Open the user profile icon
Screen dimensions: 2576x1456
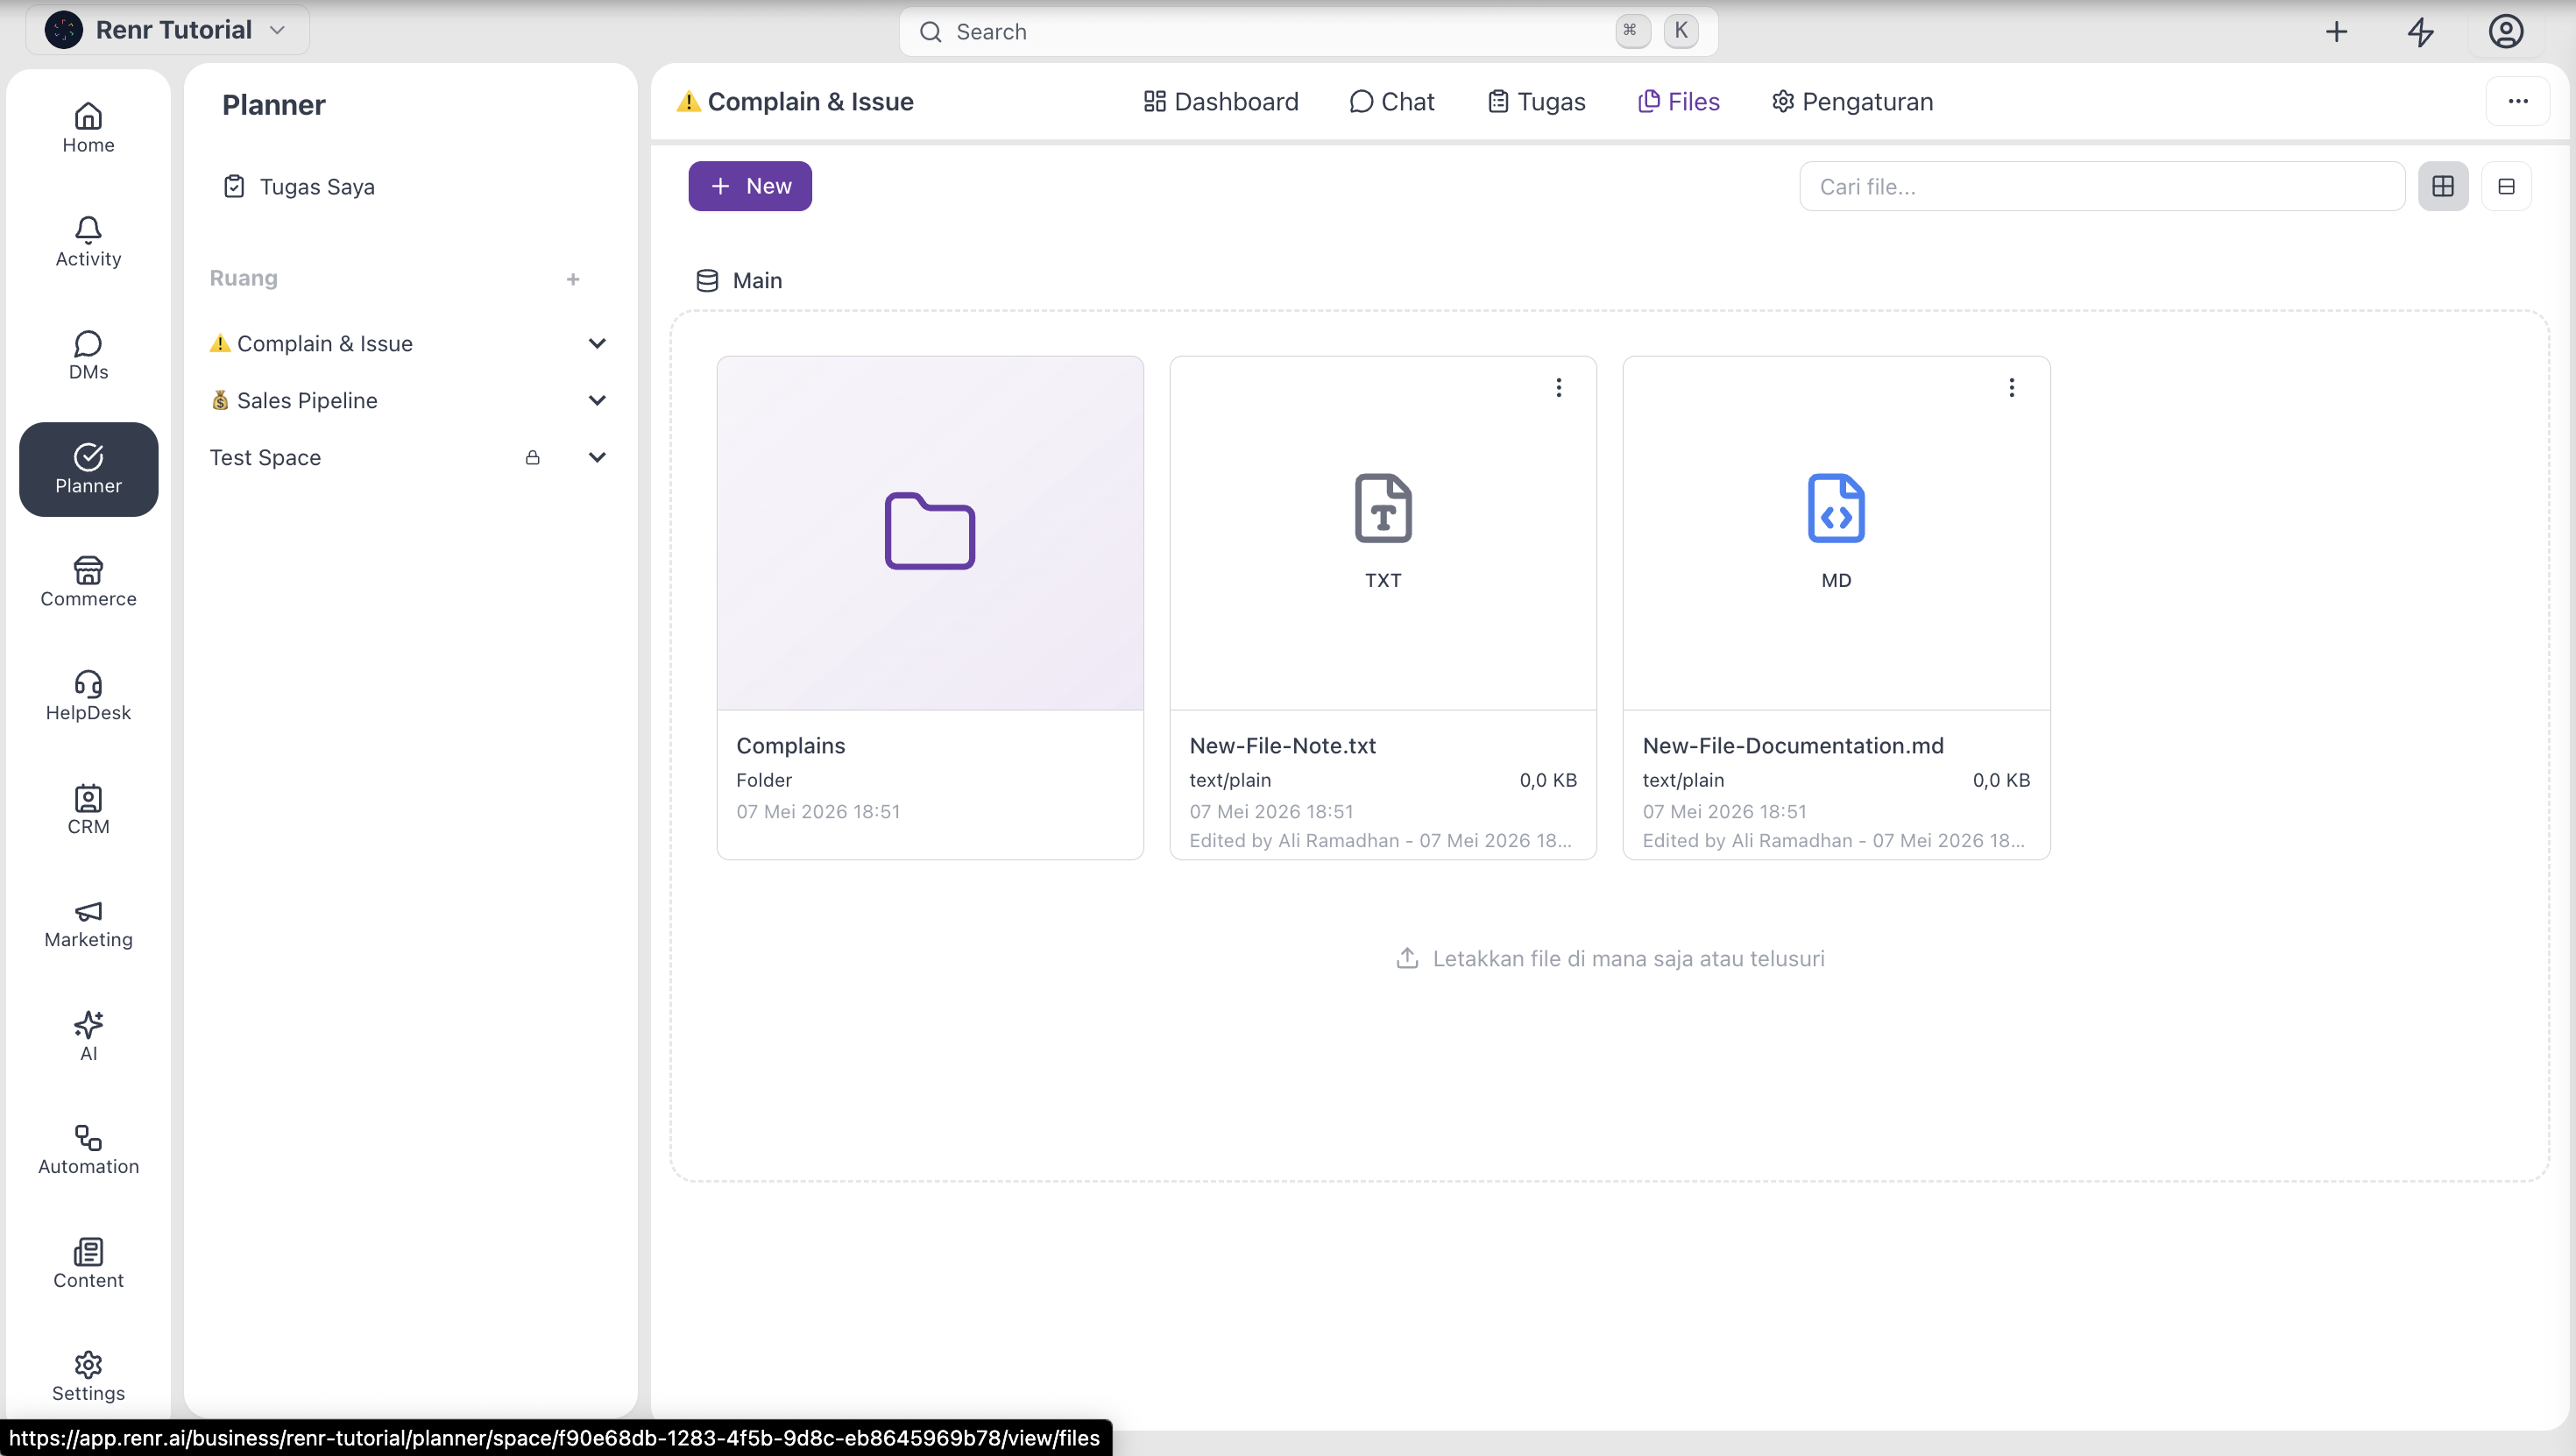click(x=2506, y=32)
